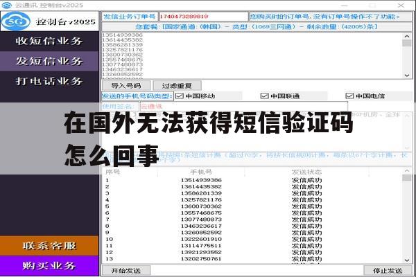
Task: Select result row with 13514939386
Action: click(252, 180)
